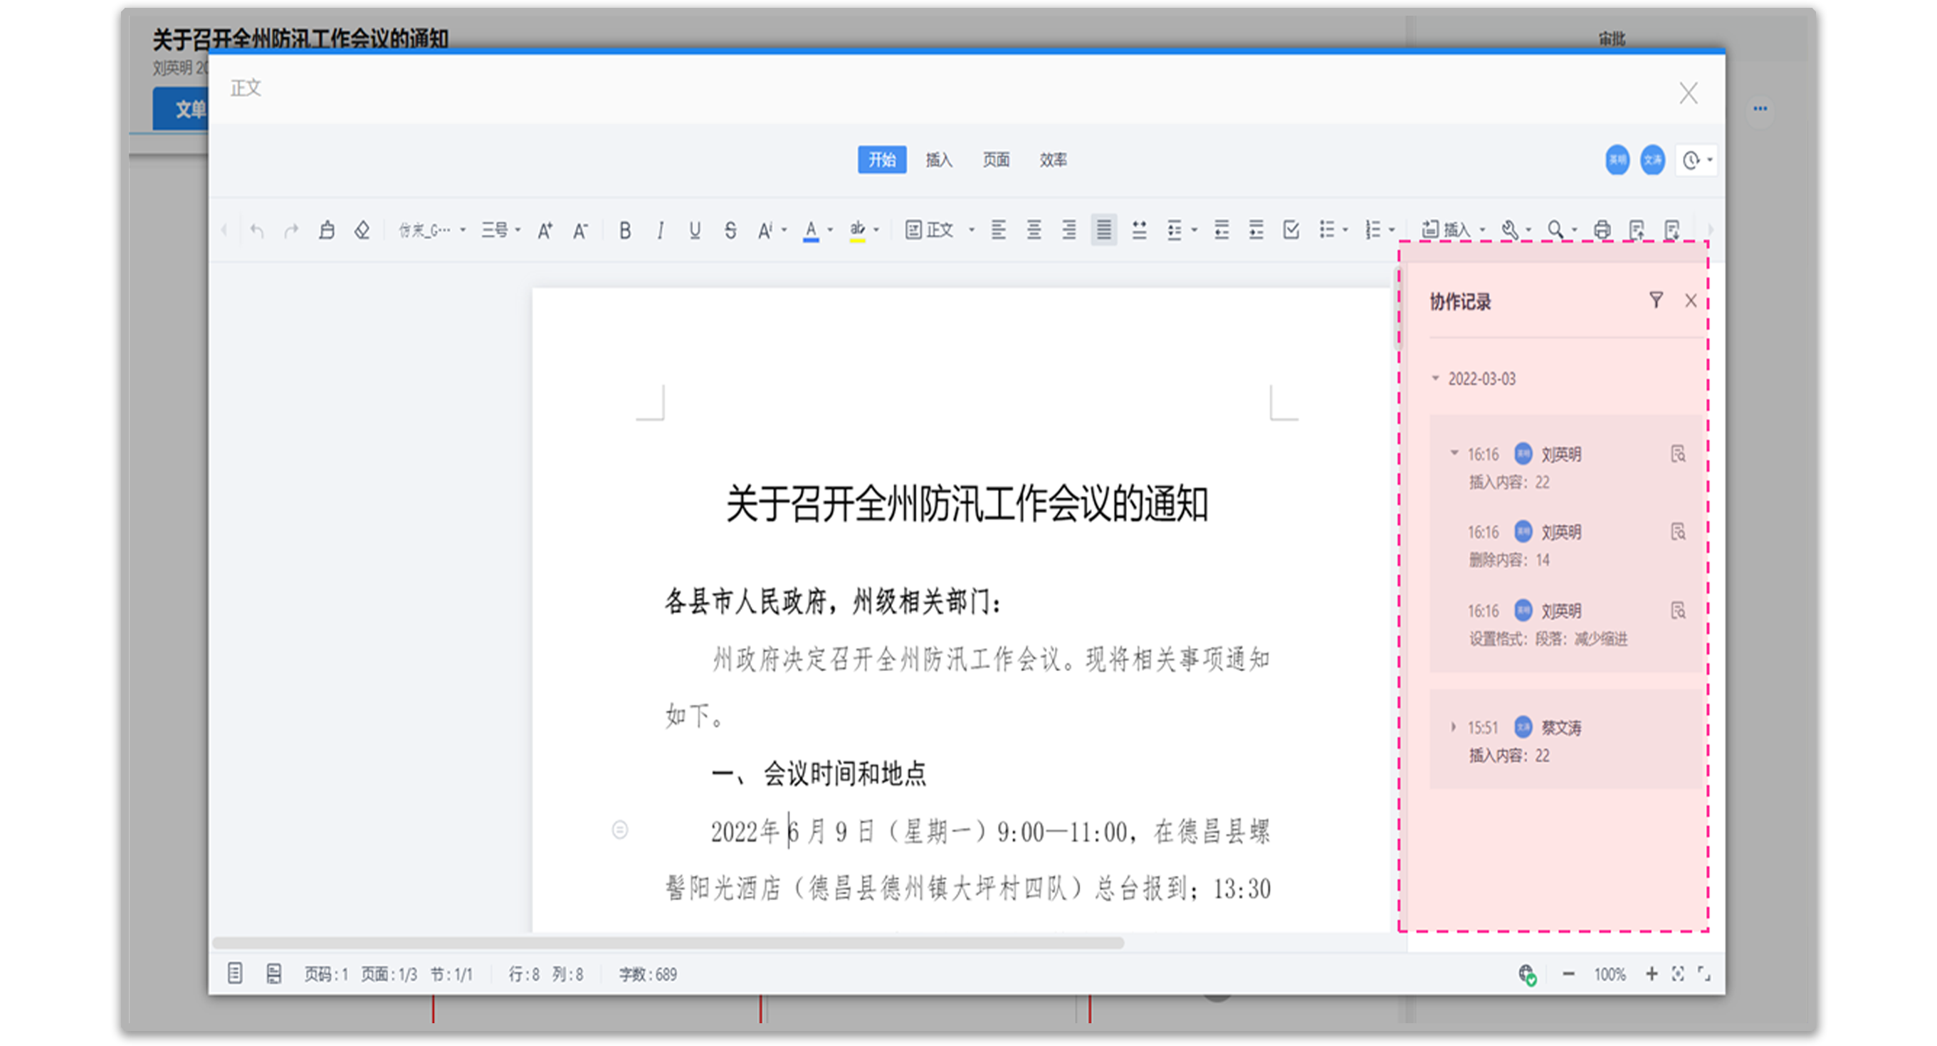
Task: Toggle underline formatting
Action: tap(695, 230)
